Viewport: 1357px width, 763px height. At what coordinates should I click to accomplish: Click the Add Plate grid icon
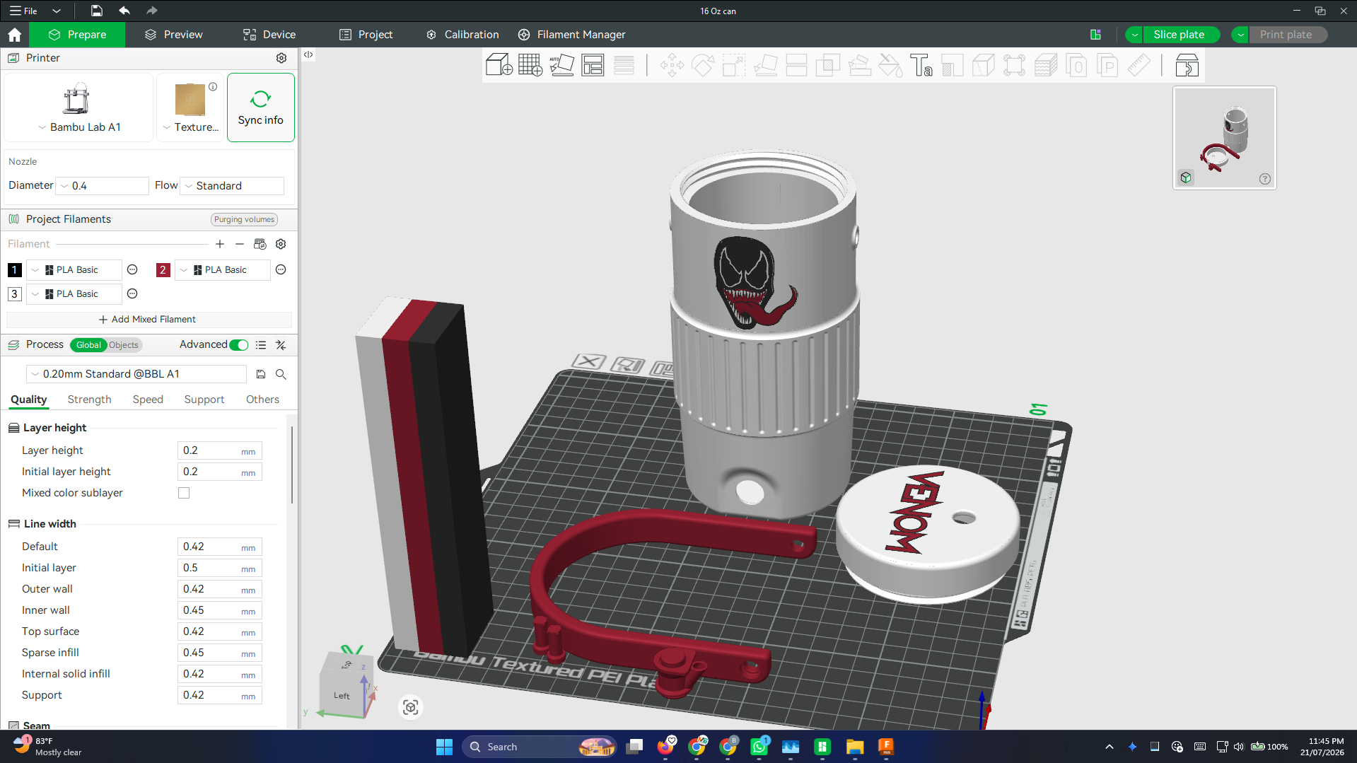[x=530, y=65]
